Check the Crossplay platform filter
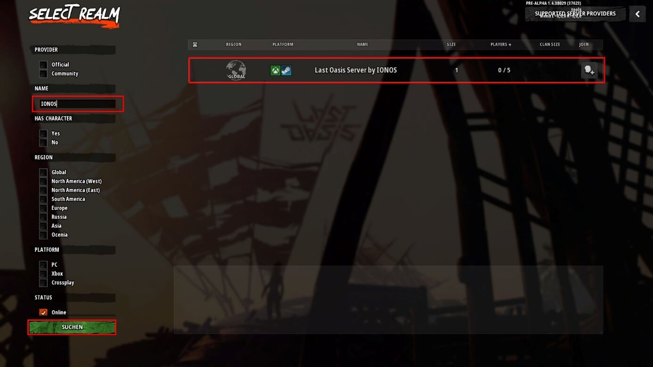653x367 pixels. click(43, 283)
